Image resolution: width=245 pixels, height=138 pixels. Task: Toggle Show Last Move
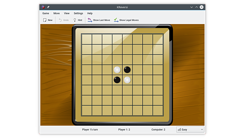(99, 20)
